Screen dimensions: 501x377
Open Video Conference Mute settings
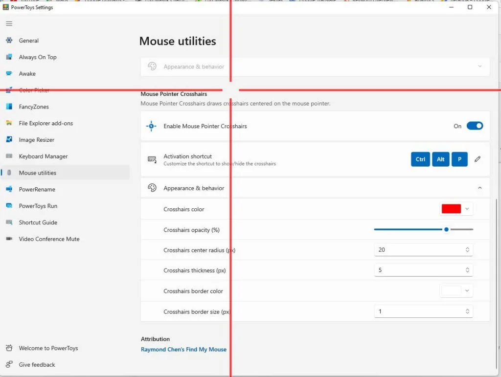(65, 239)
